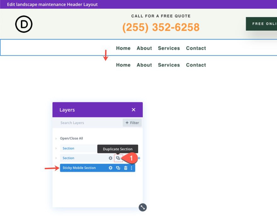Open the Home menu item
This screenshot has width=277, height=218.
coord(123,48)
